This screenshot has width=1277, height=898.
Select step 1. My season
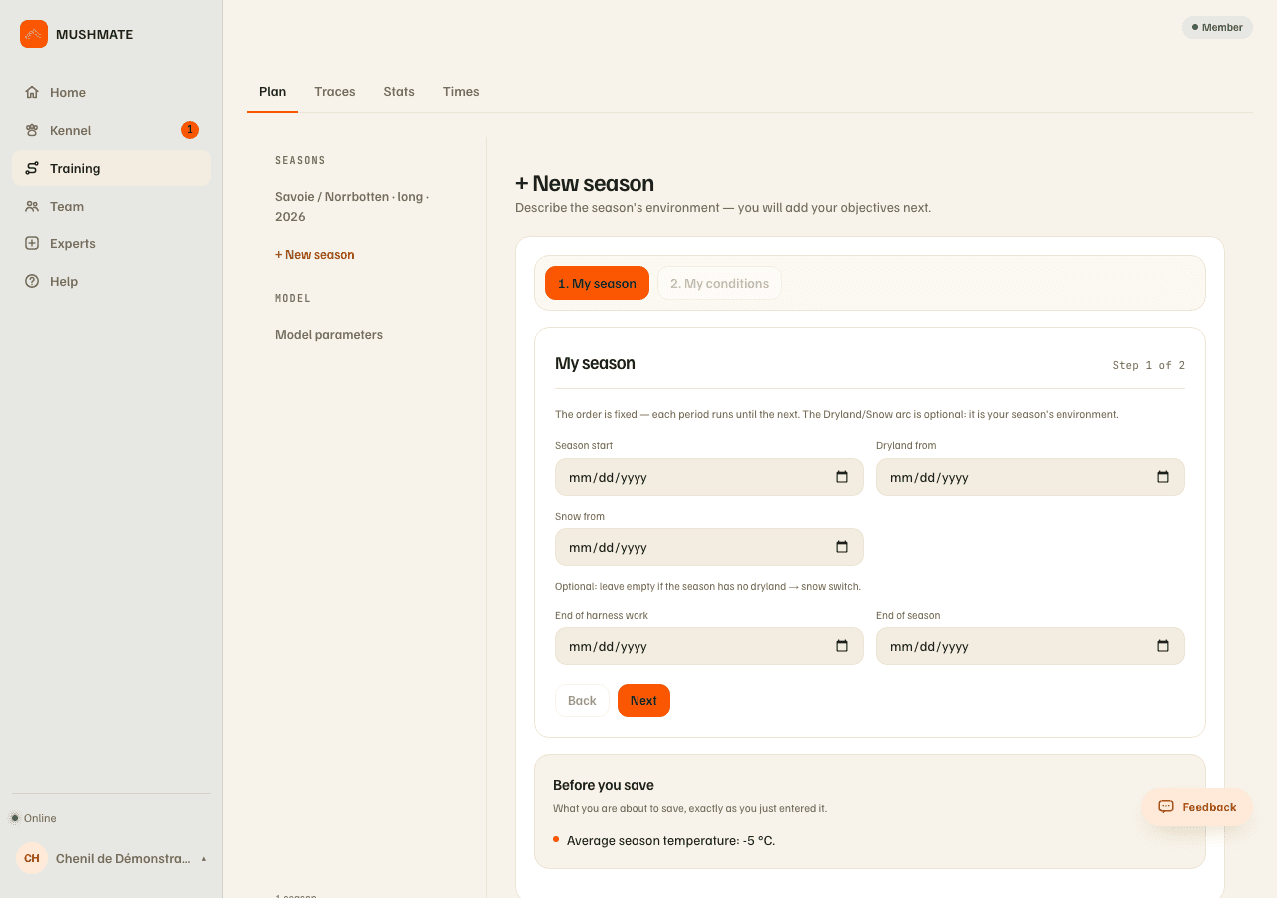597,283
